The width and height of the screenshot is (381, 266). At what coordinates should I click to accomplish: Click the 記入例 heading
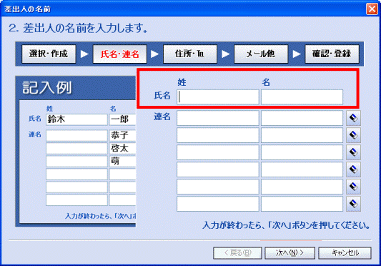(x=47, y=87)
